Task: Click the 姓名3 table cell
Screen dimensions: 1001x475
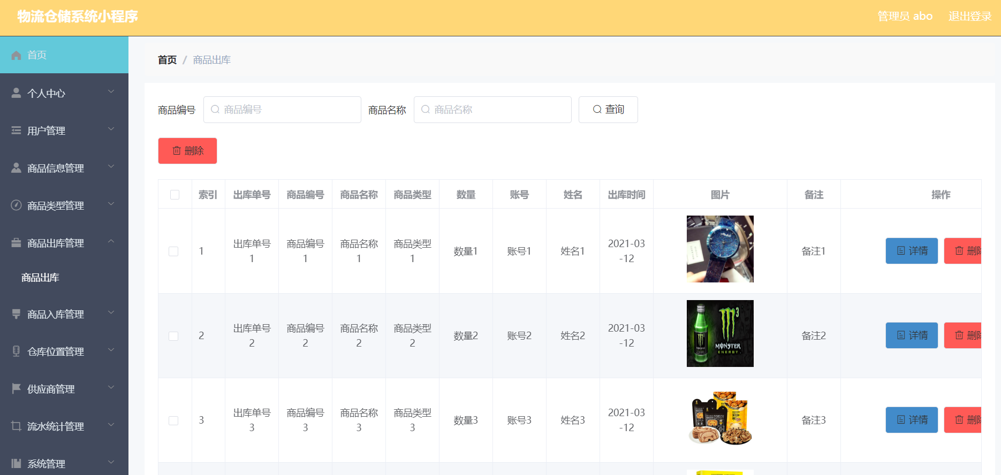Action: coord(573,420)
